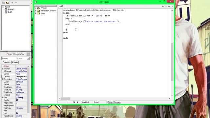Click the Button1 component icon in the tree

(6, 10)
